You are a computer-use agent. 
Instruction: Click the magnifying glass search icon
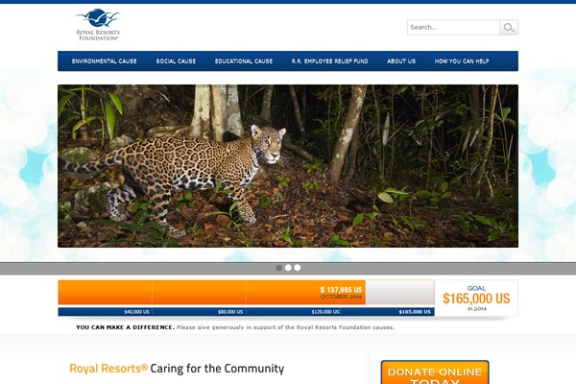pyautogui.click(x=509, y=27)
